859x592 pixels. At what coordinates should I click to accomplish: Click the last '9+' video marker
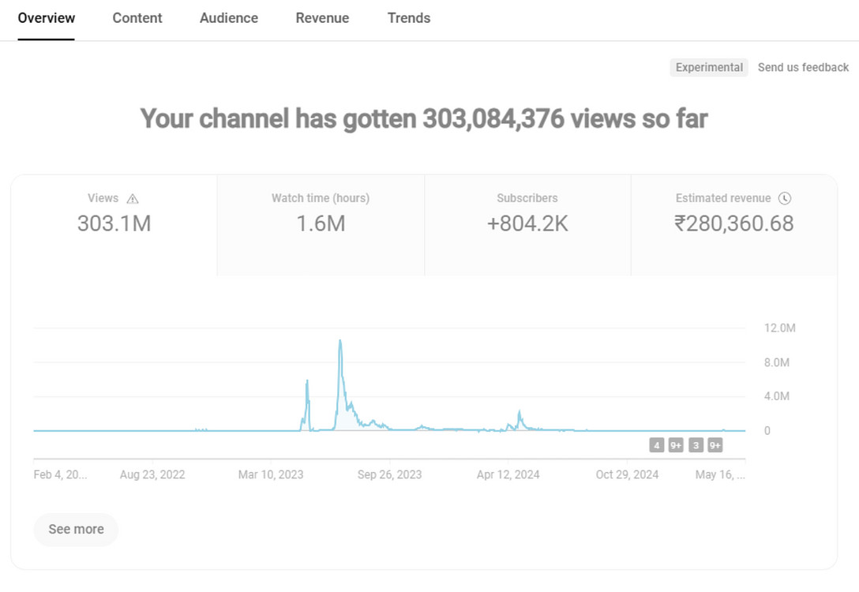pyautogui.click(x=715, y=445)
